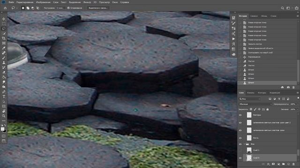Click Intersect with selection mode icon
The width and height of the screenshot is (300, 168).
pyautogui.click(x=37, y=8)
